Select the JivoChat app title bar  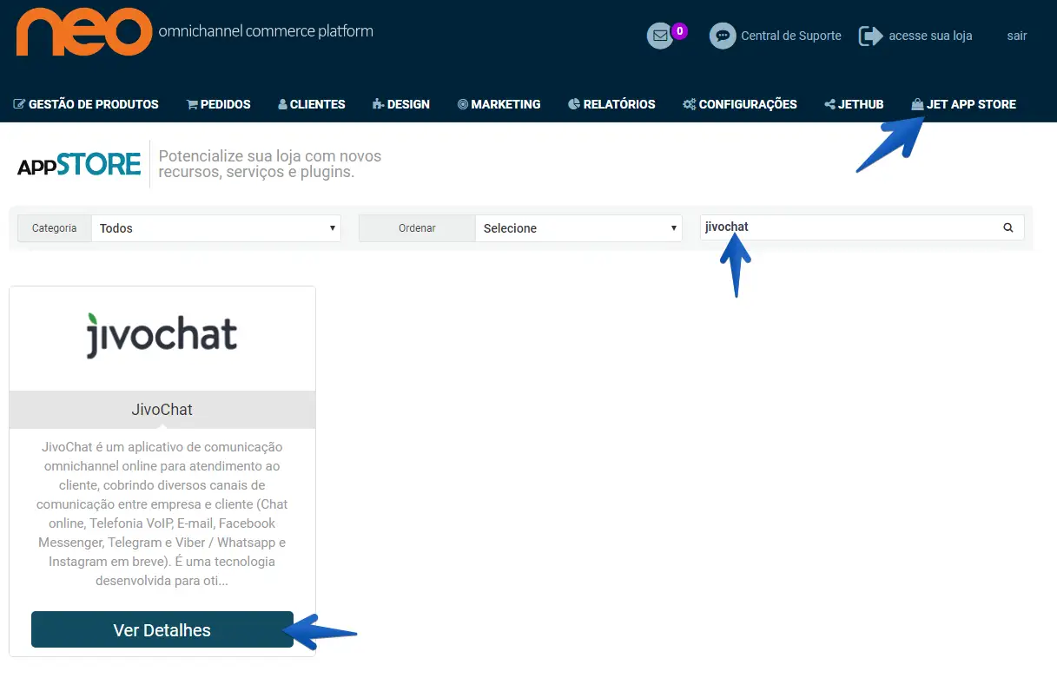point(162,409)
